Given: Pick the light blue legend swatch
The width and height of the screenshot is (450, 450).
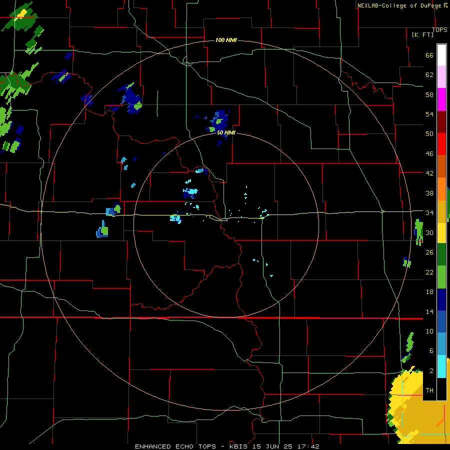Looking at the screenshot, I should click(x=441, y=344).
